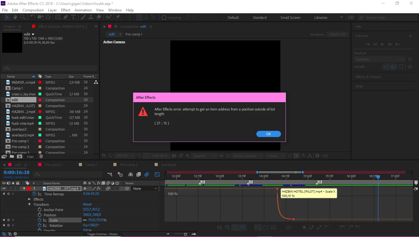Click the red label swatch of HAZBIN layer
Viewport: 419px width, 237px height.
28,189
